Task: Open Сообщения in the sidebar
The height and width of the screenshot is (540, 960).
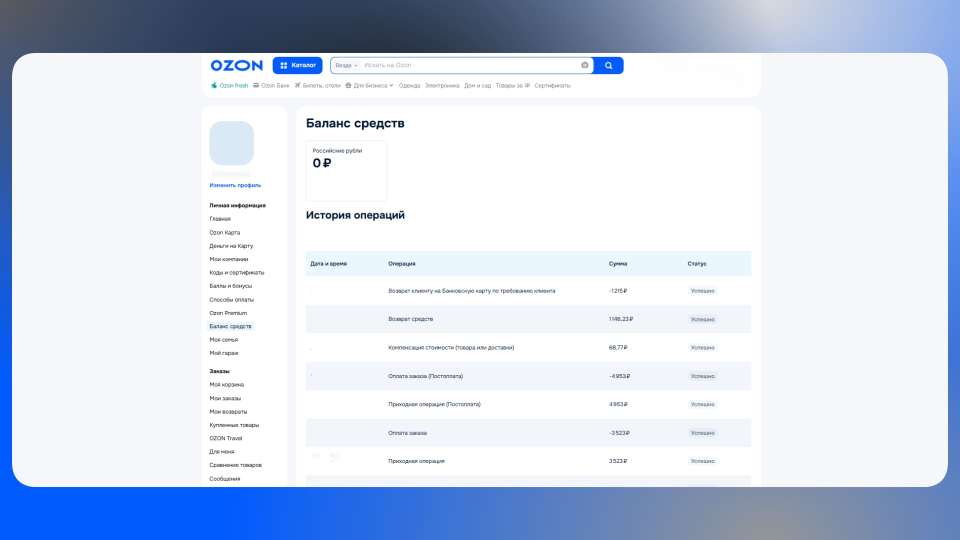Action: click(224, 479)
